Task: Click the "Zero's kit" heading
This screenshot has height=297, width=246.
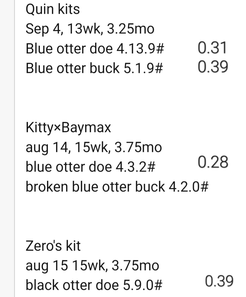Action: tap(53, 246)
